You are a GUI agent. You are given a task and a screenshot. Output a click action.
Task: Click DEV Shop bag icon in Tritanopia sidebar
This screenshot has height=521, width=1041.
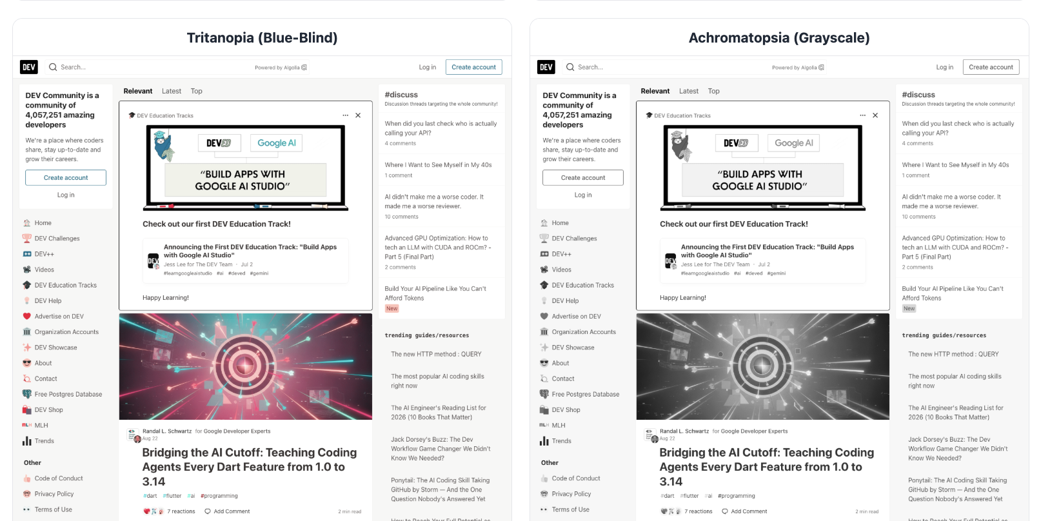tap(27, 410)
